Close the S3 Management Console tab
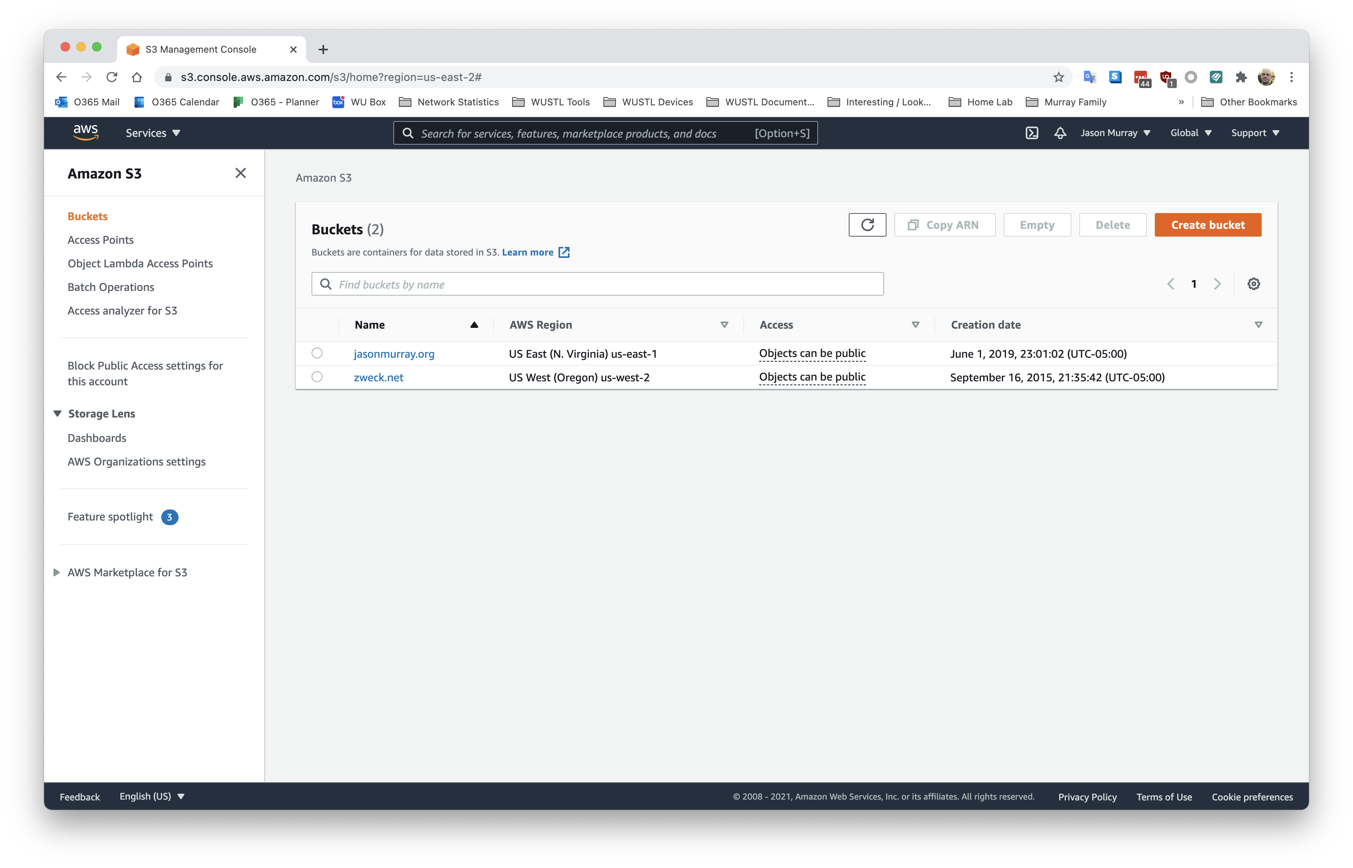 pyautogui.click(x=293, y=50)
